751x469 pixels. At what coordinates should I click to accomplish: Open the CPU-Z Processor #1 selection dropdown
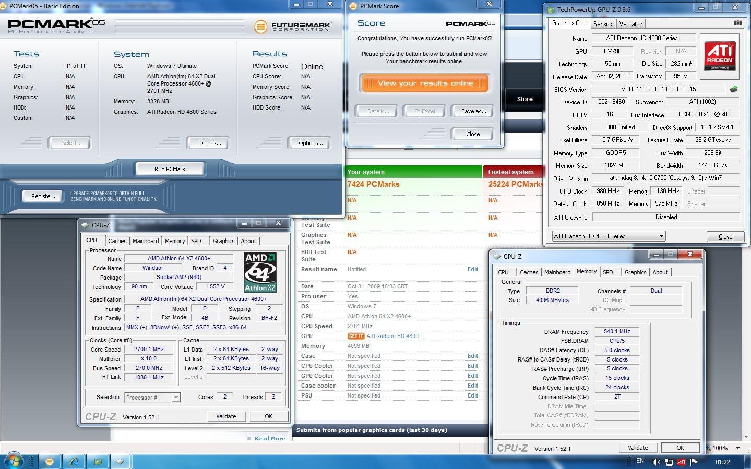(152, 398)
